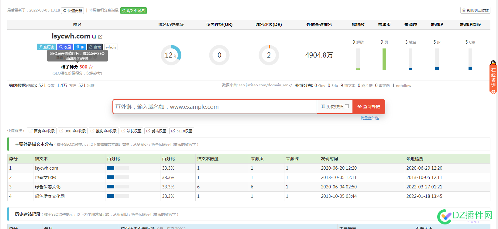
Task: Click the star icon beside 桔子评分 500
Action: (91, 67)
